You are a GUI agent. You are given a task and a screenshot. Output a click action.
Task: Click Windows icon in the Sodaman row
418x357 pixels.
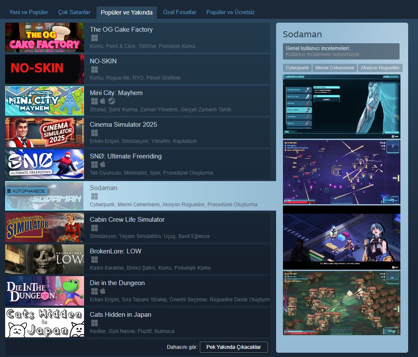[x=94, y=196]
